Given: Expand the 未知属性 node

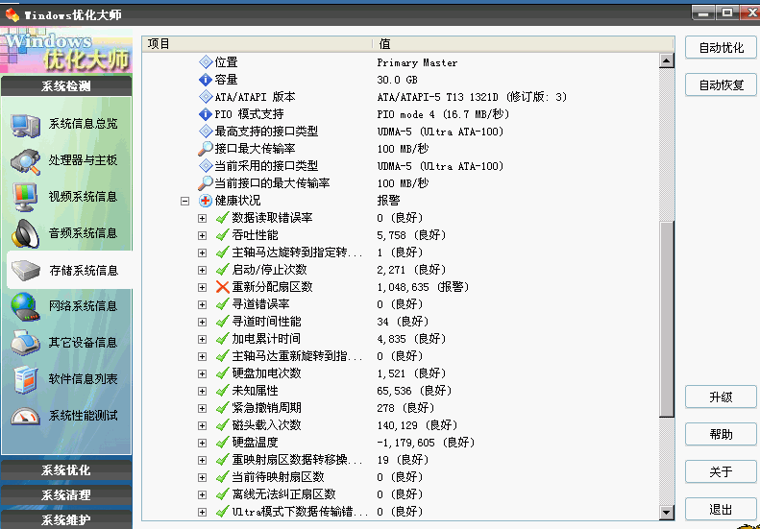Looking at the screenshot, I should click(202, 391).
